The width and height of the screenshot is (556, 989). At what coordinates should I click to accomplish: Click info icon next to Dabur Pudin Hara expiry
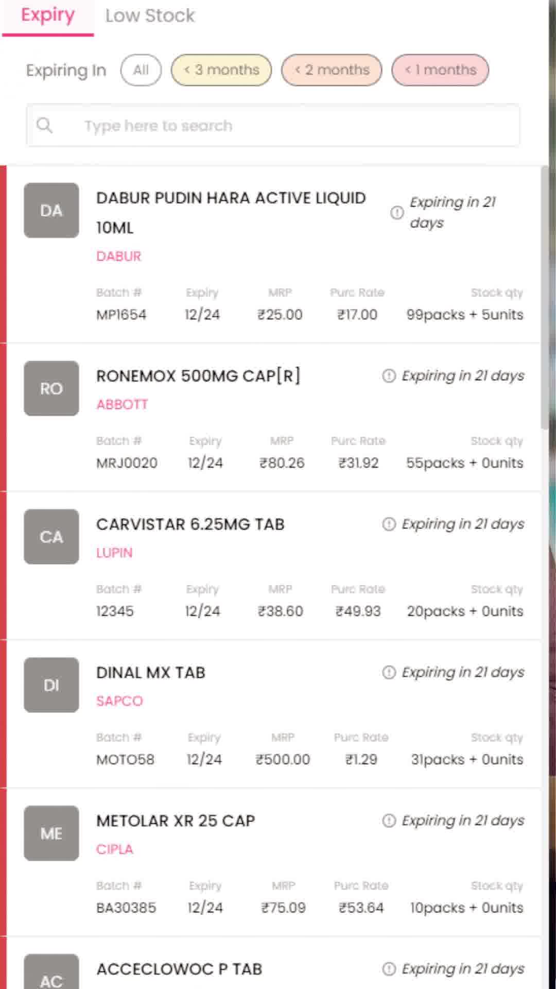pyautogui.click(x=397, y=212)
